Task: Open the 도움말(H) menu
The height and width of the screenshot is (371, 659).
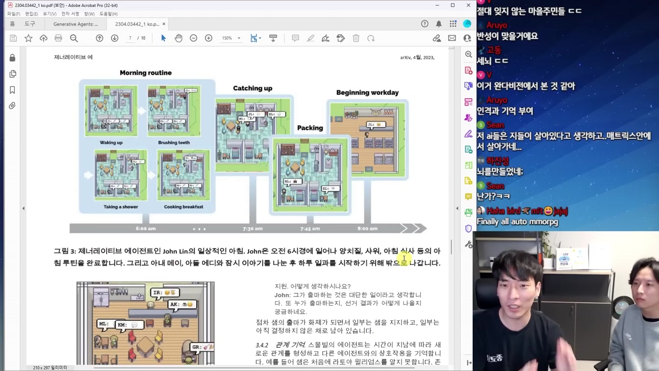Action: click(x=108, y=14)
